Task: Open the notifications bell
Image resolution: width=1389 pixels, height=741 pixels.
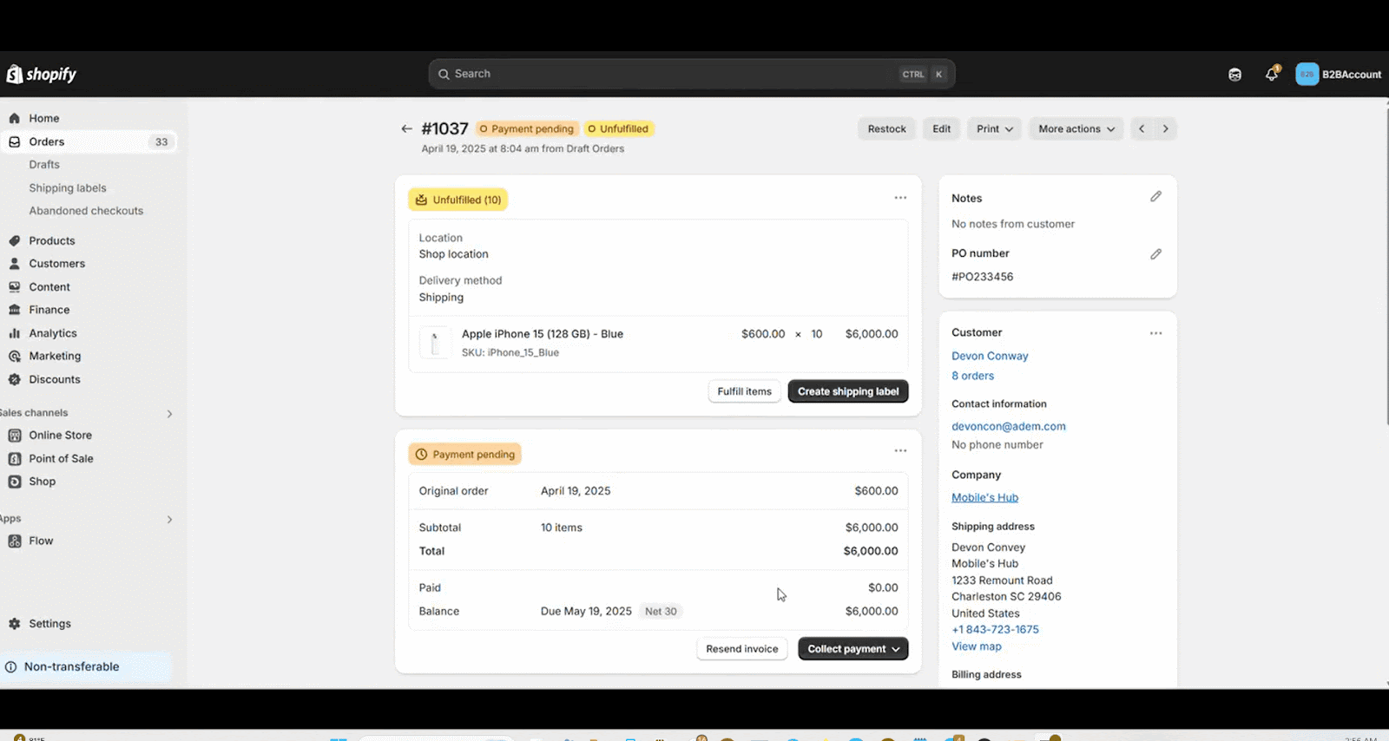Action: pyautogui.click(x=1271, y=75)
